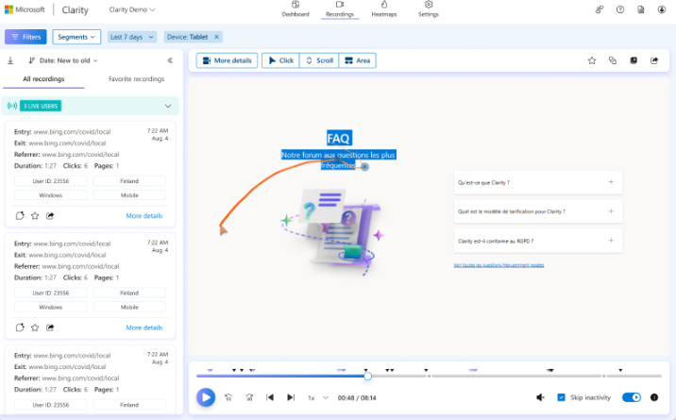Add the current recording to favorites
This screenshot has height=420, width=676.
[x=592, y=60]
